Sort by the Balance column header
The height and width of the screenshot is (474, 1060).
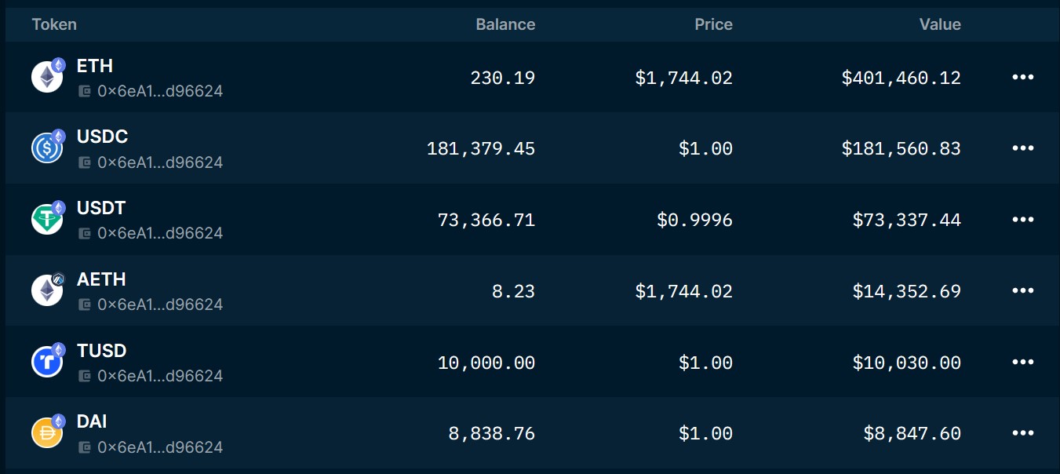point(505,24)
